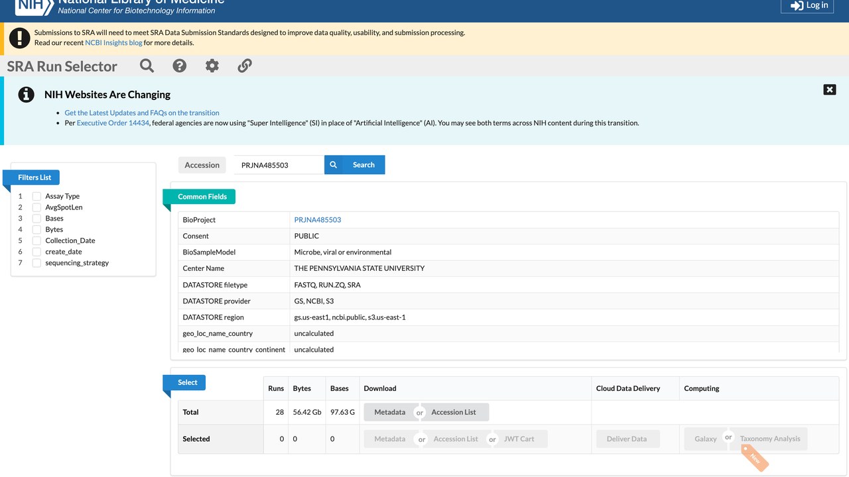Image resolution: width=849 pixels, height=477 pixels.
Task: Open Get the Latest Updates and FAQs link
Action: [142, 113]
